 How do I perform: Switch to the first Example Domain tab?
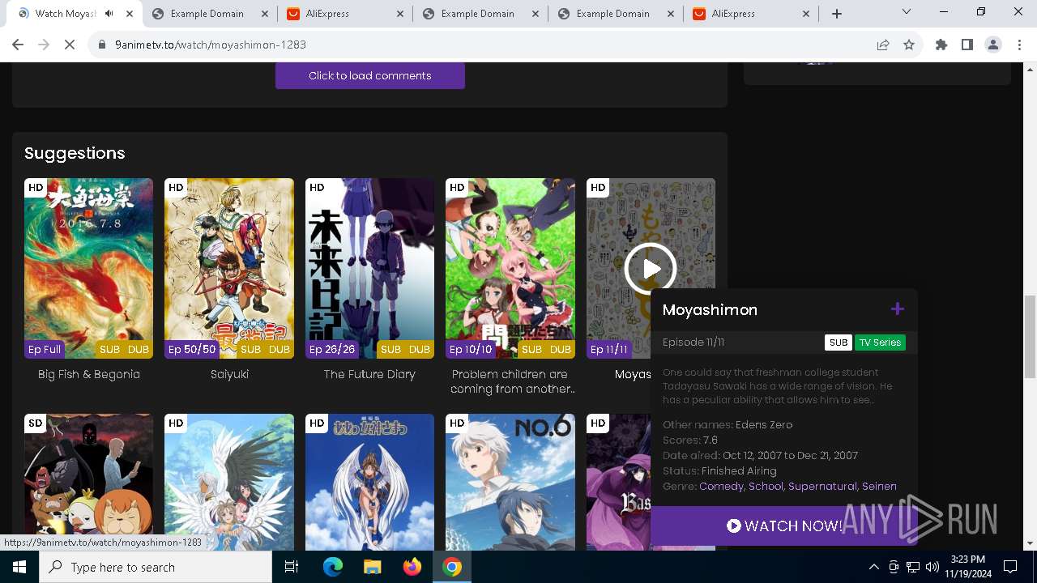[x=209, y=14]
